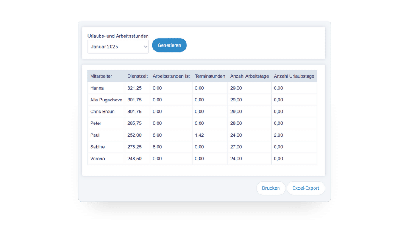Select the Terminstunden column header
409x238 pixels.
(x=210, y=76)
